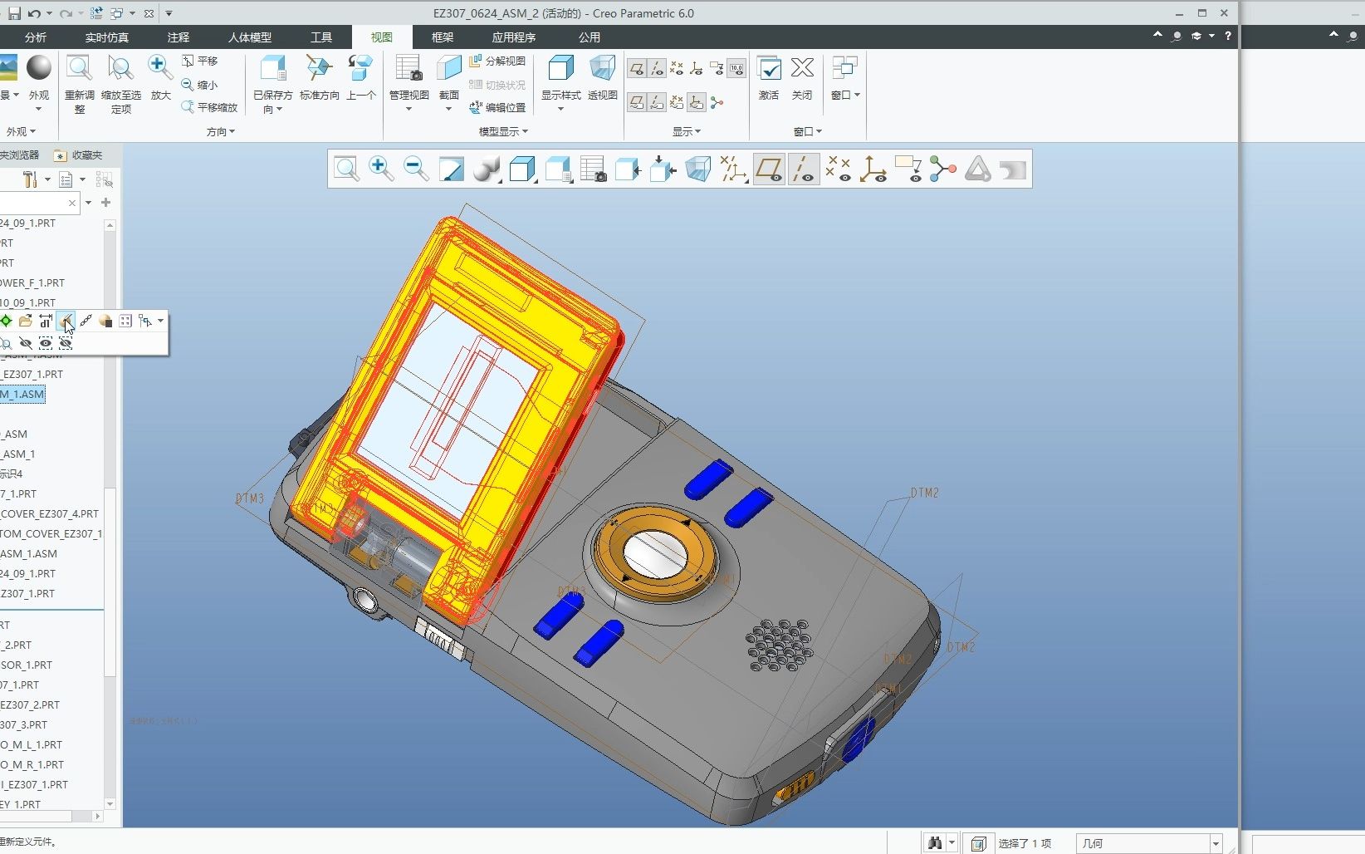
Task: Click the Simulation Display triangle icon
Action: coord(978,169)
